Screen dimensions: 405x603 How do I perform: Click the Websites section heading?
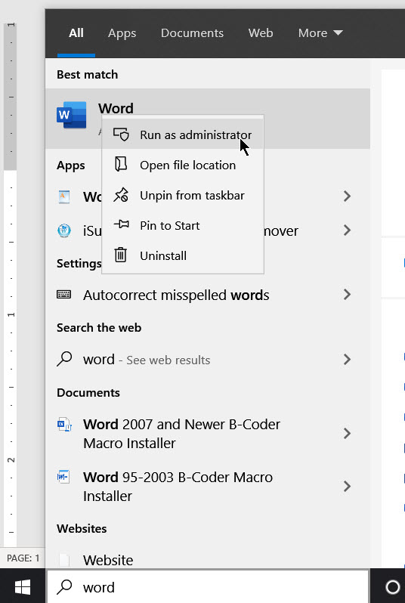coord(82,529)
